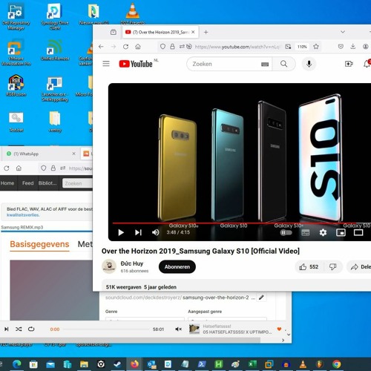The width and height of the screenshot is (371, 371).
Task: Toggle repeat in SoundCloud player
Action: tap(31, 329)
